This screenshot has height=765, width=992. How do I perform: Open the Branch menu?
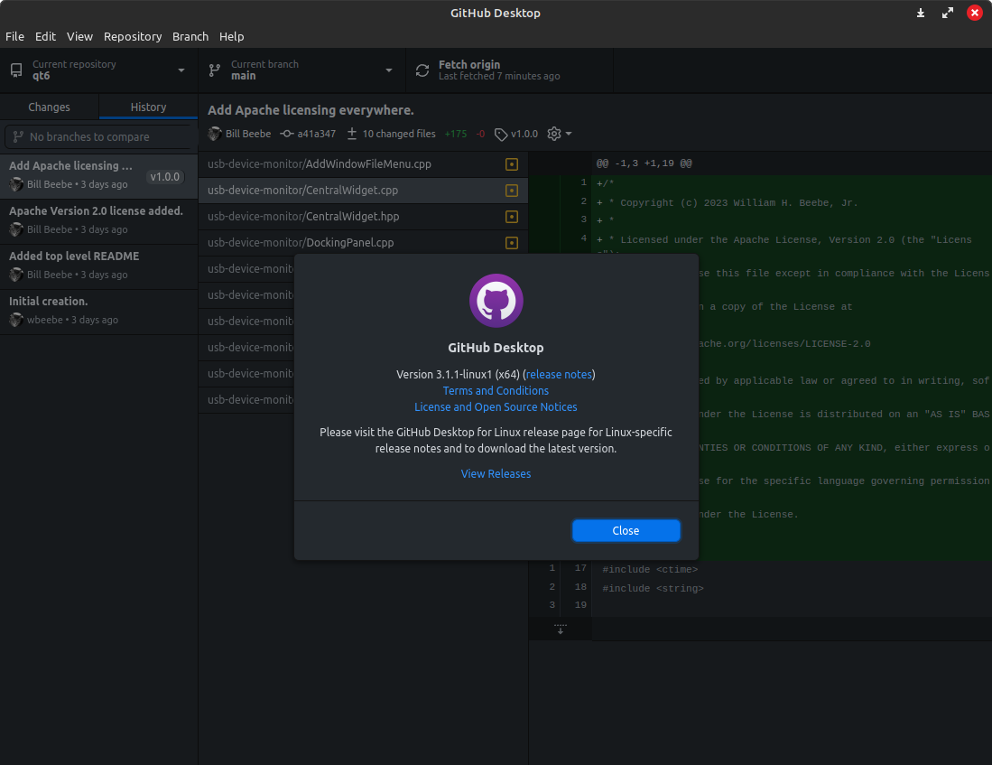pos(190,37)
